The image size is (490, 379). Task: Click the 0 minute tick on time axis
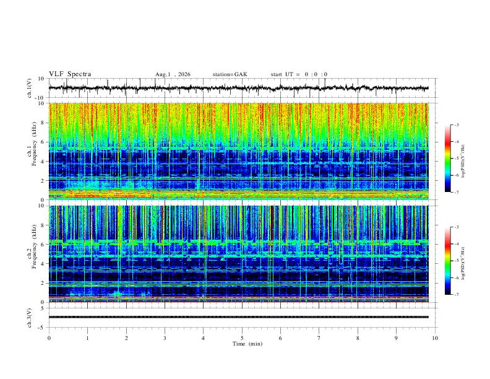click(49, 338)
